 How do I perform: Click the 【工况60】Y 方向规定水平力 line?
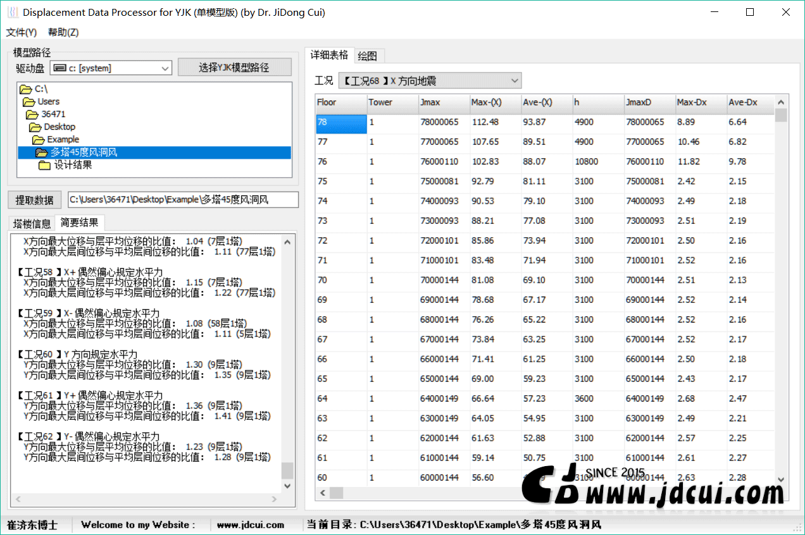click(x=76, y=354)
